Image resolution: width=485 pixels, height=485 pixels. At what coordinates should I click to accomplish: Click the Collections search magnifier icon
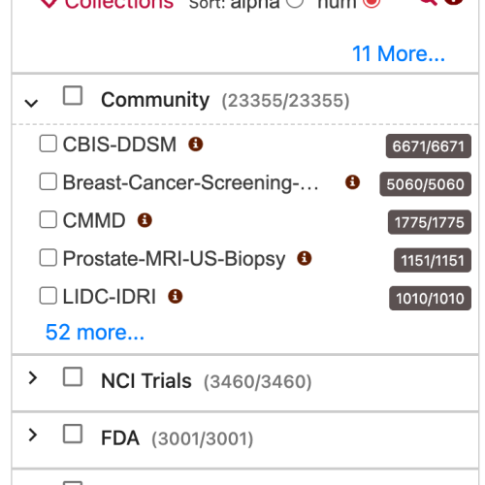click(x=429, y=2)
